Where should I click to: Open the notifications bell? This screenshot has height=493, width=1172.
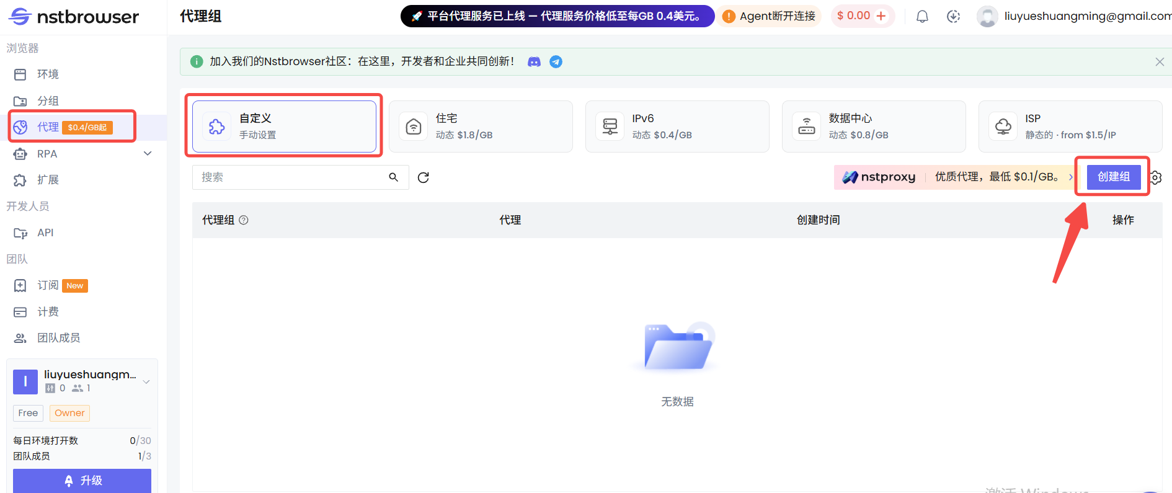coord(923,17)
